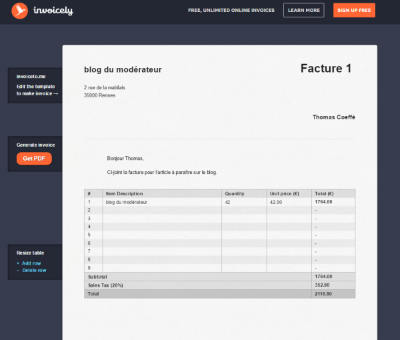Image resolution: width=400 pixels, height=340 pixels.
Task: Click row 1 total 1764.00
Action: [323, 202]
